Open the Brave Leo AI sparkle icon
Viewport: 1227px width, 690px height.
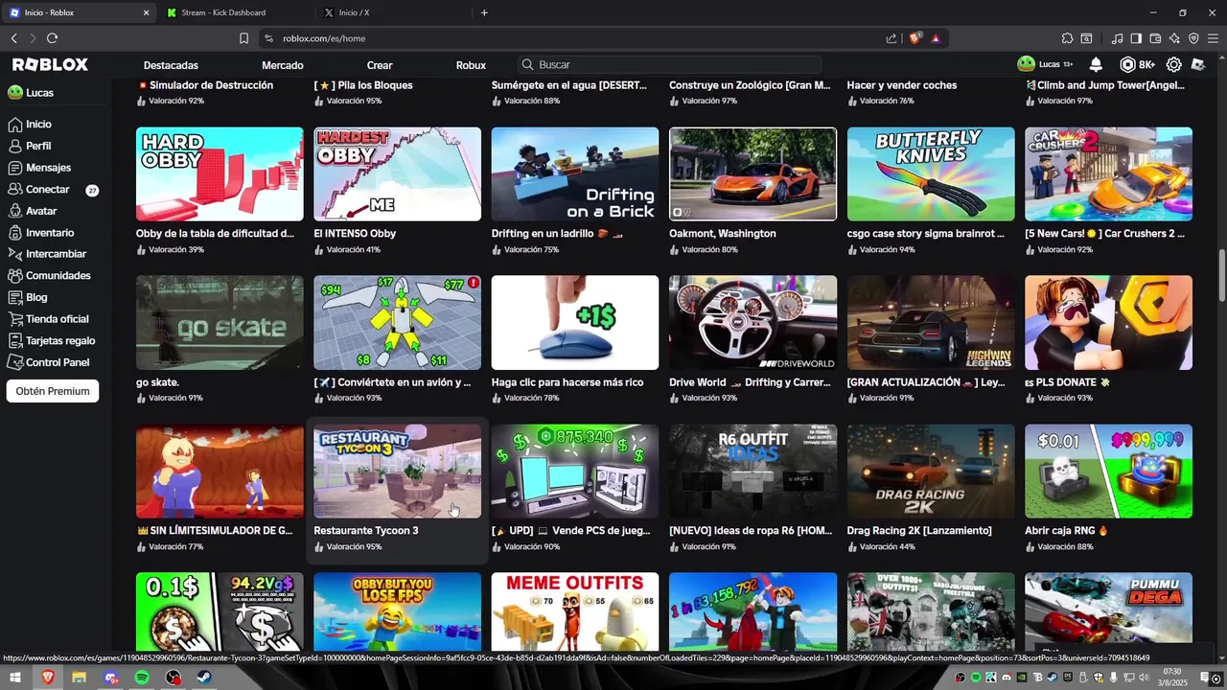tap(1174, 38)
